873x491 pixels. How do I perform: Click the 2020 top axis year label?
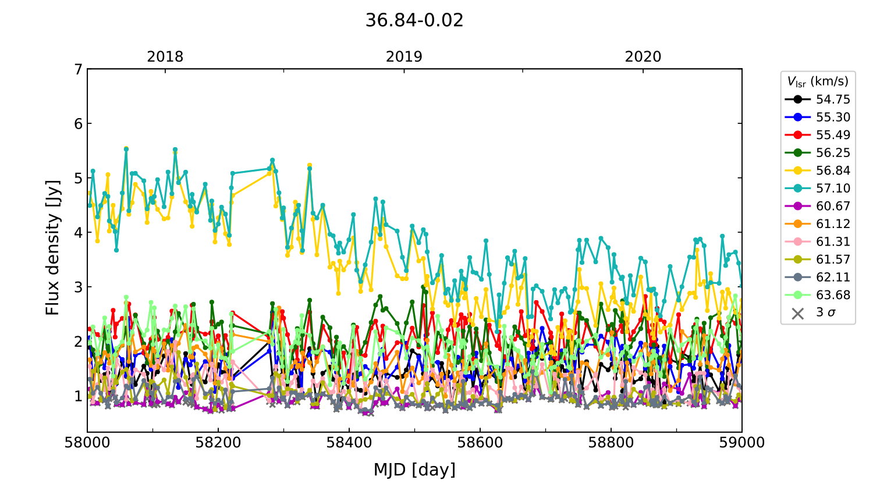pos(643,57)
